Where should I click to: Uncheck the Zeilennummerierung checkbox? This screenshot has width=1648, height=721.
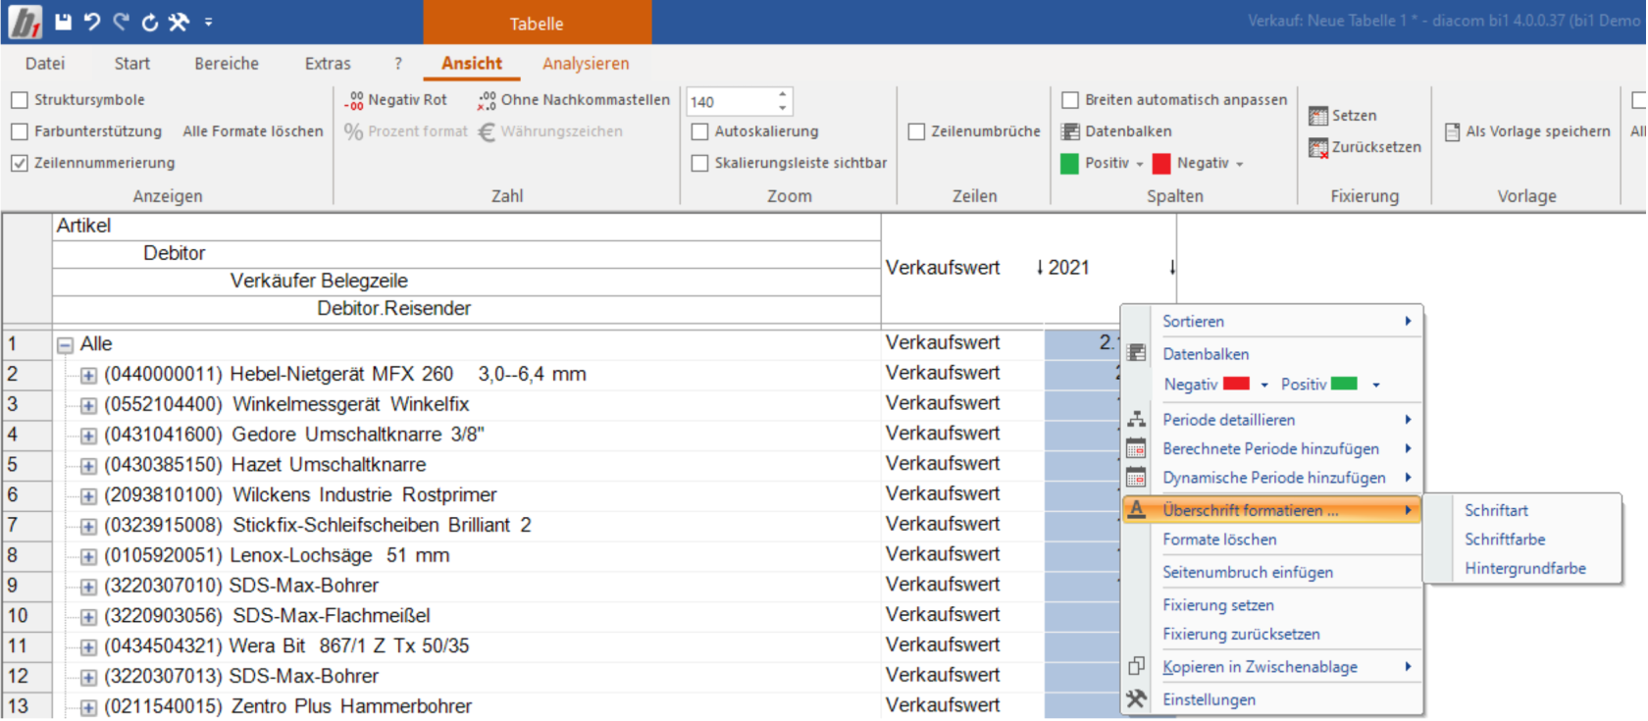point(20,163)
